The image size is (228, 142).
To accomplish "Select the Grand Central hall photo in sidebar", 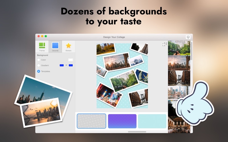I will click(x=179, y=124).
